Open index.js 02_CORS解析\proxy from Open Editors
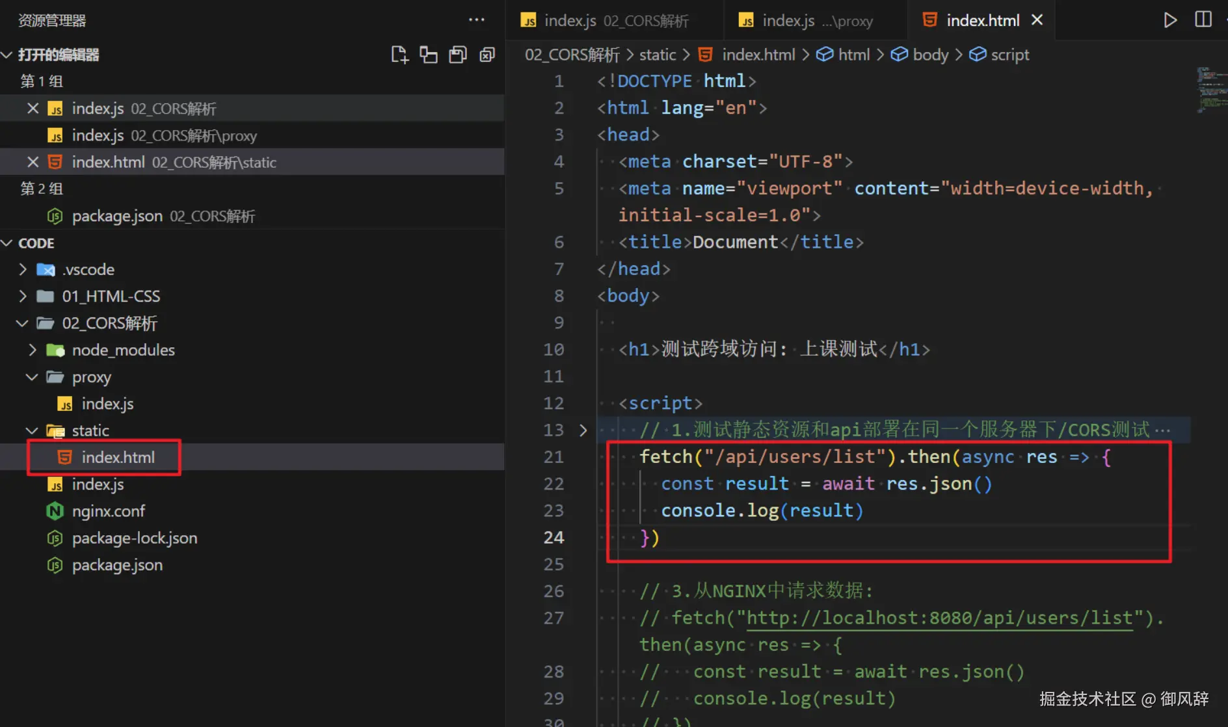 (x=252, y=135)
